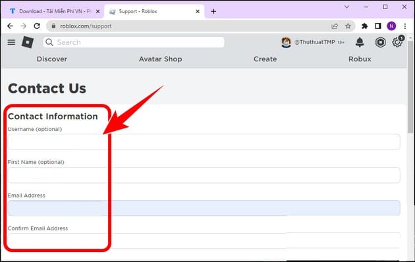Open the Chrome three-dot menu

coord(404,26)
